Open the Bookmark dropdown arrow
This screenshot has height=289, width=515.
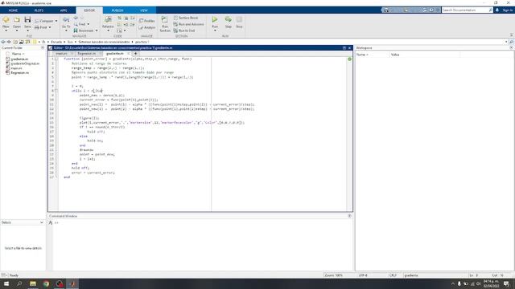[97, 31]
